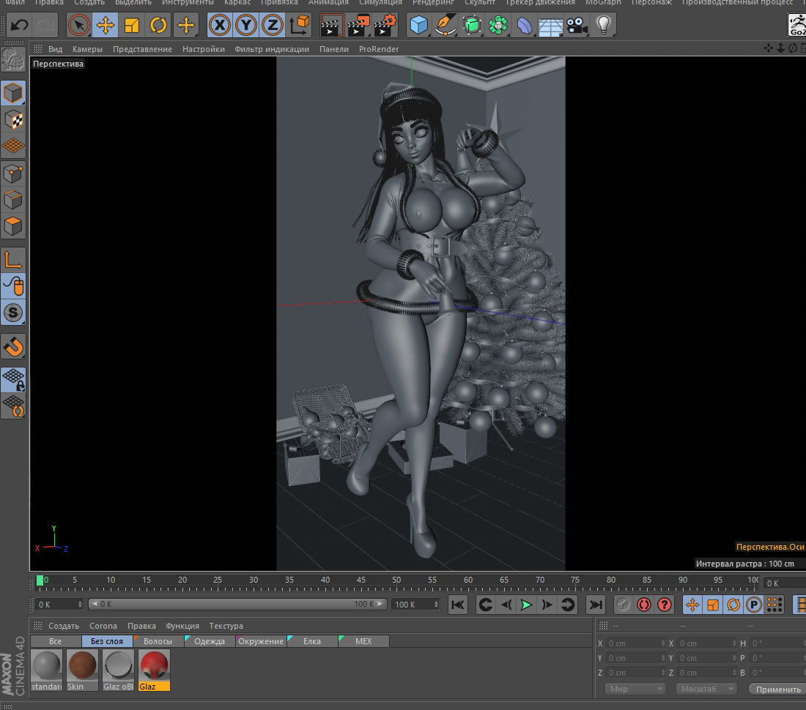Select the Live Selection tool
The image size is (806, 710).
pyautogui.click(x=78, y=25)
